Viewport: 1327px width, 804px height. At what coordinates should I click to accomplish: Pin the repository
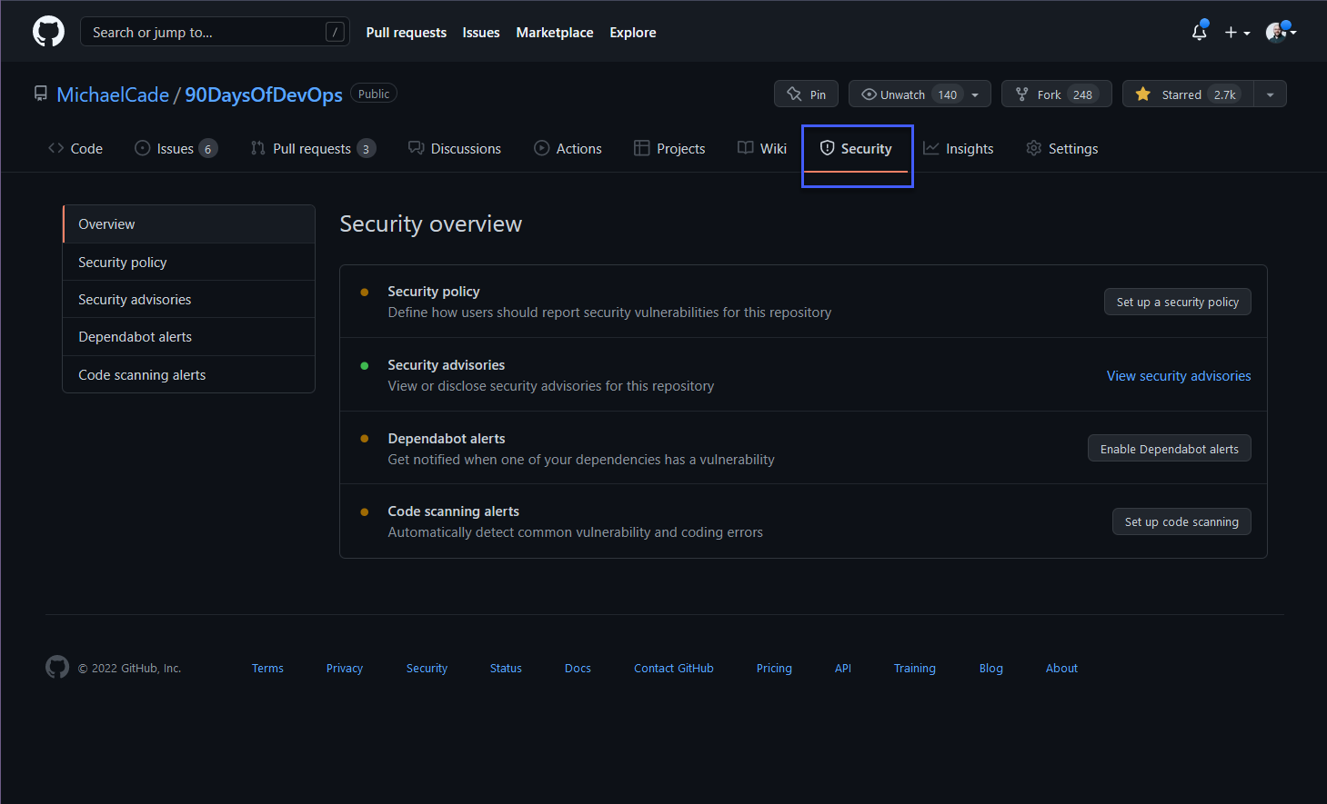point(806,93)
